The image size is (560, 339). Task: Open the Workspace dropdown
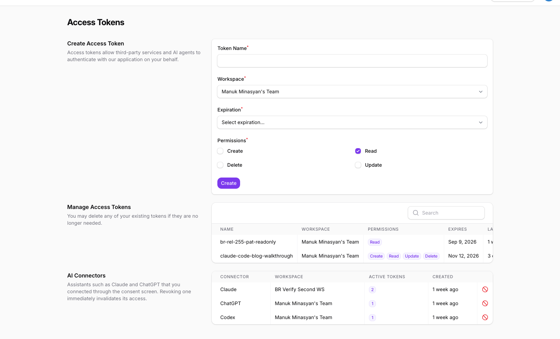352,92
